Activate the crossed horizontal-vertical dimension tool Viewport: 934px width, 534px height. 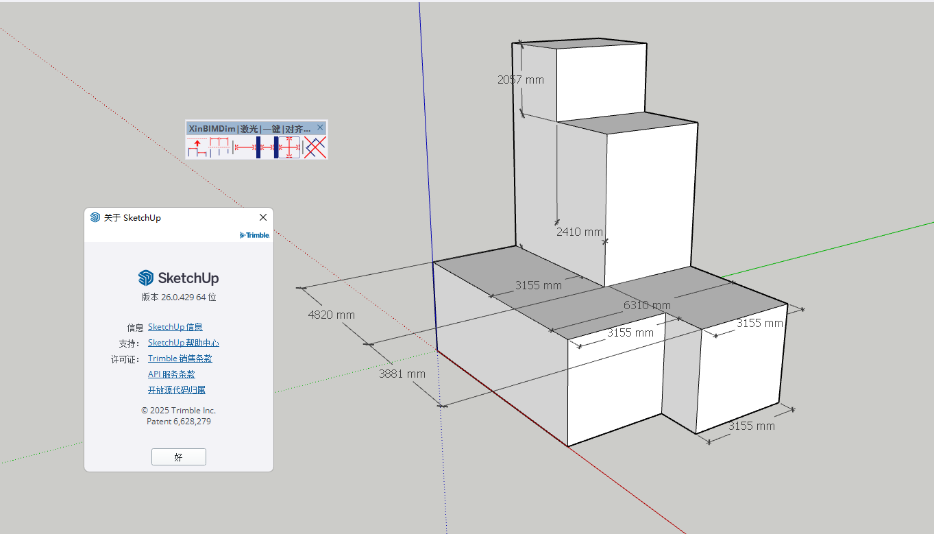point(290,147)
